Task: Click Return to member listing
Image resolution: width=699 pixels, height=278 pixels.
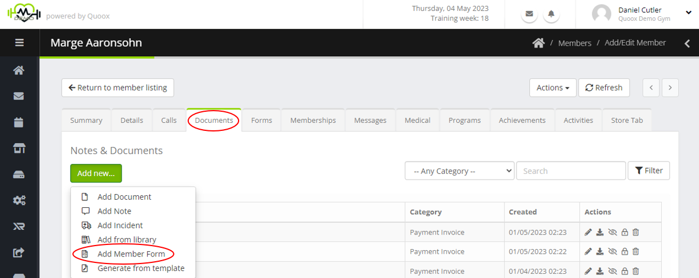Action: (118, 87)
